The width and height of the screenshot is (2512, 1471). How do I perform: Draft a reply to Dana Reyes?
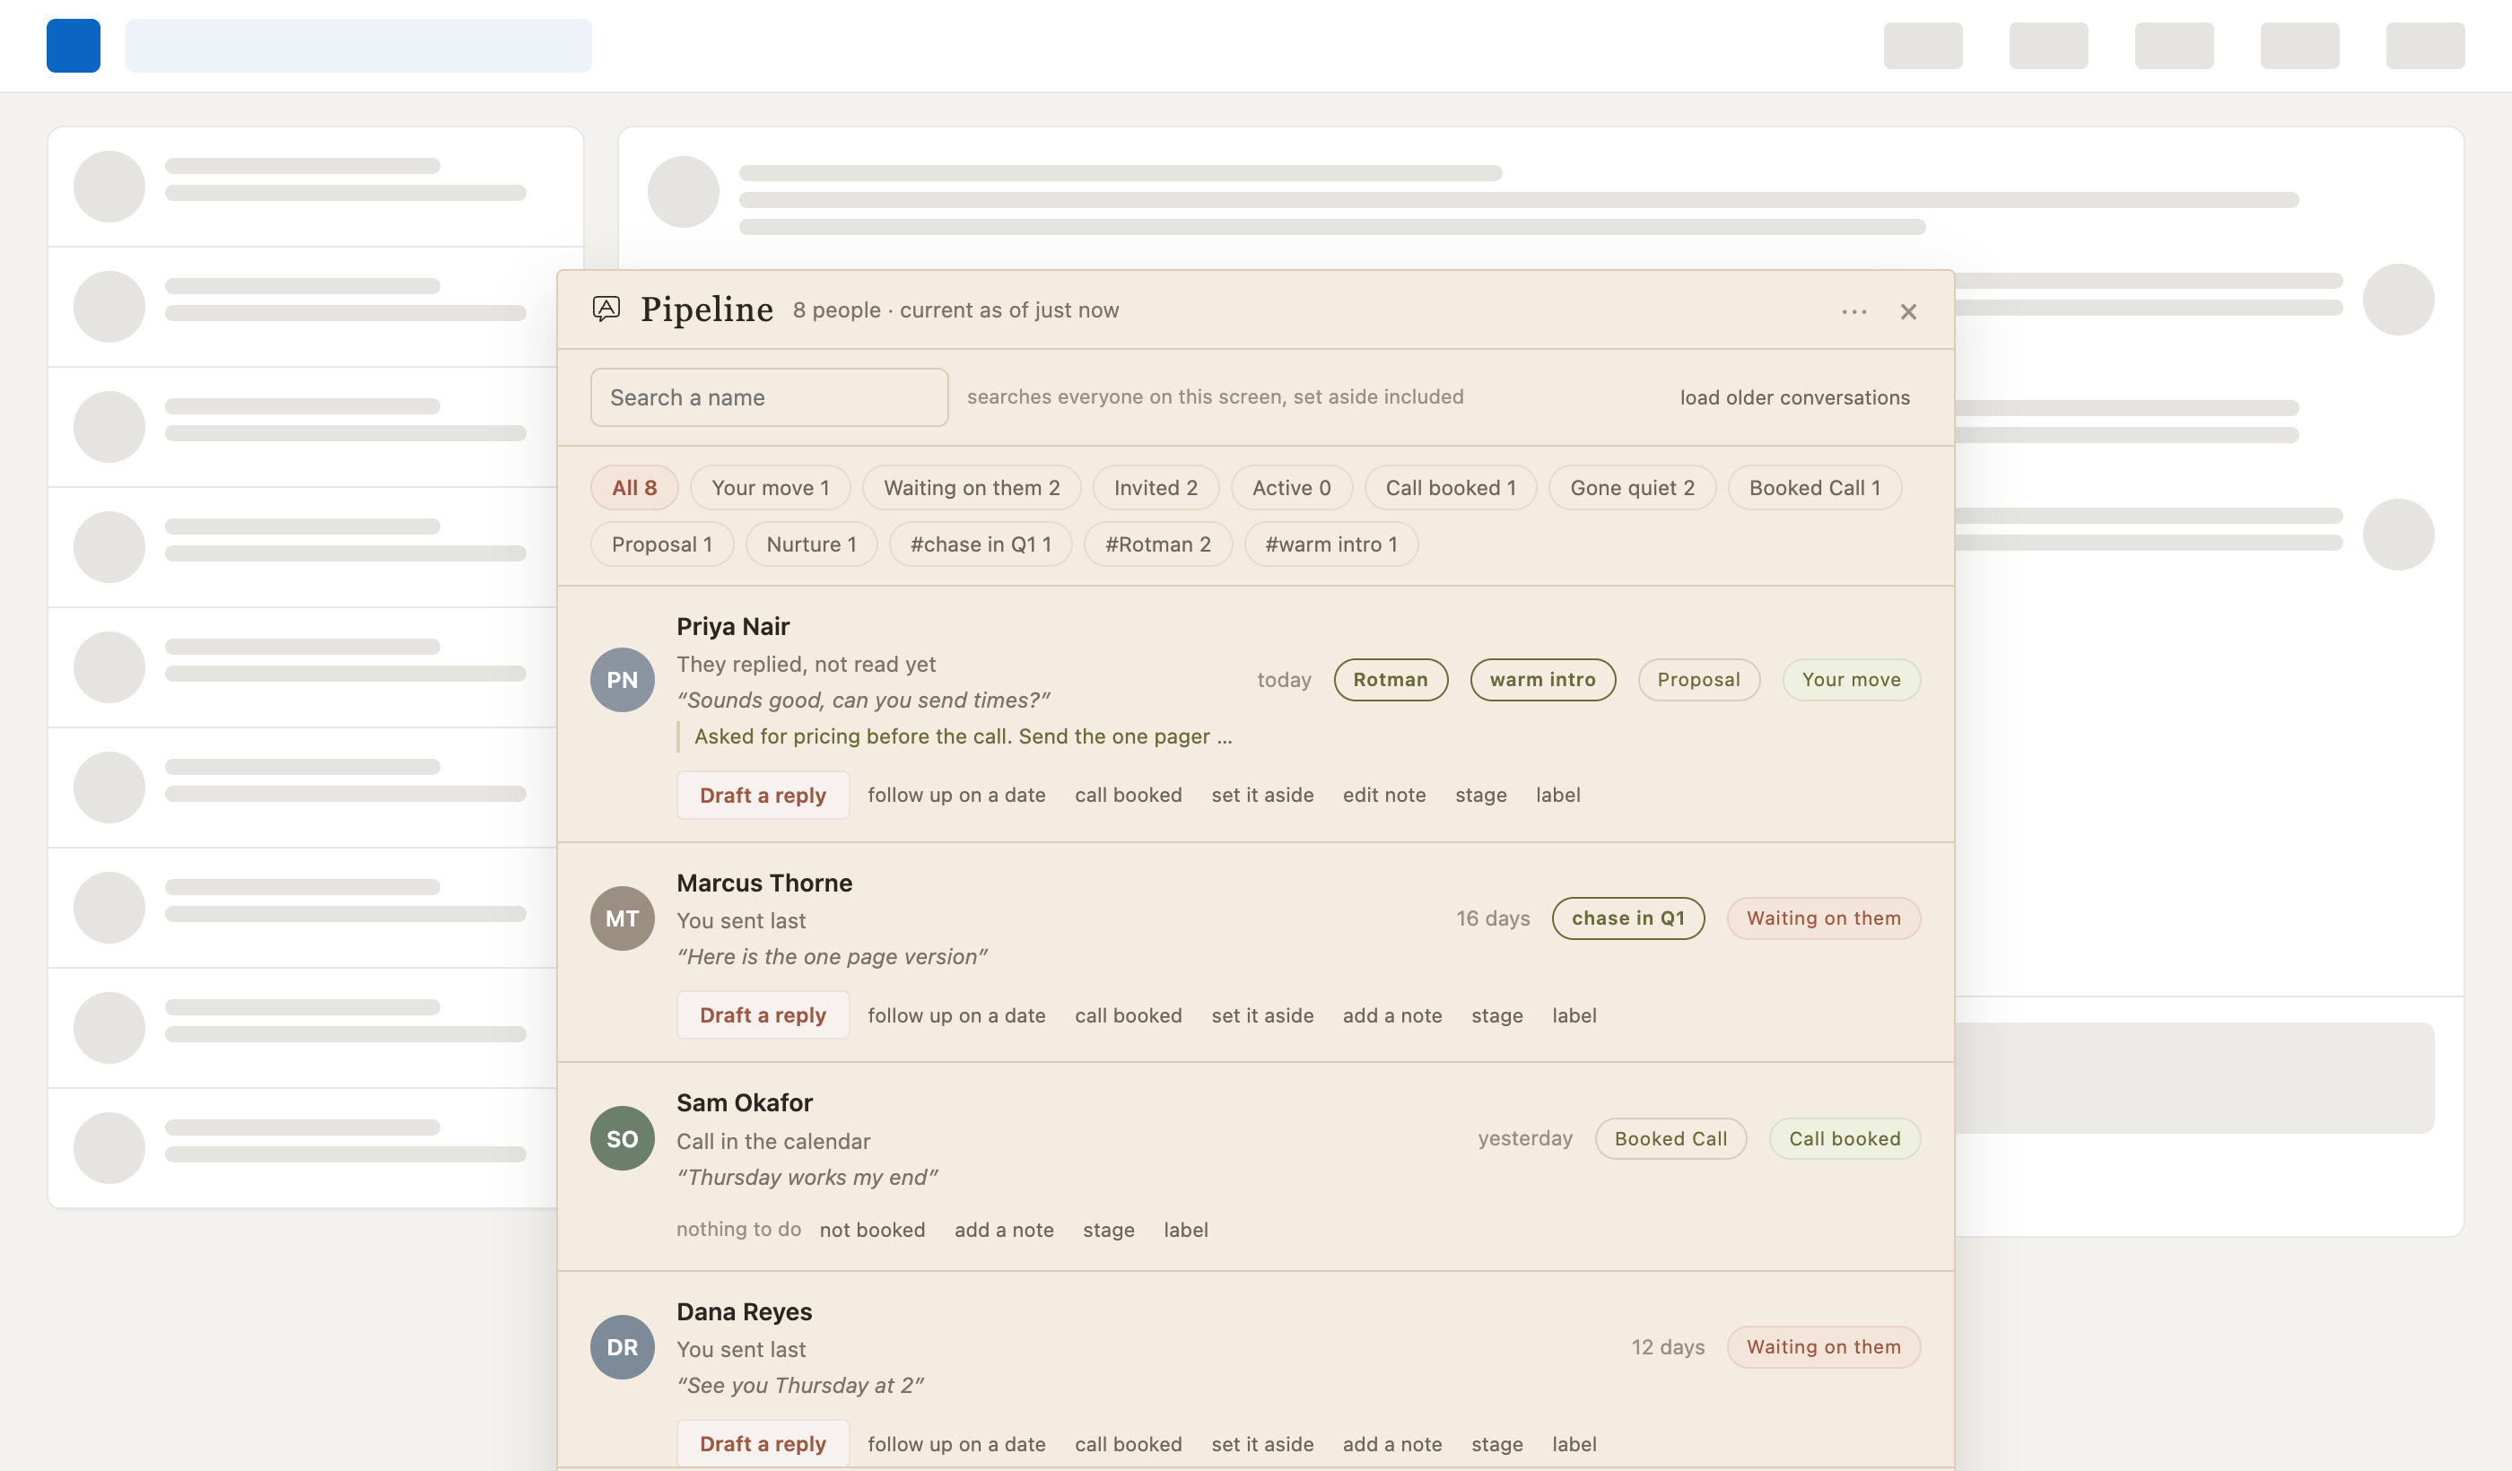pyautogui.click(x=763, y=1443)
